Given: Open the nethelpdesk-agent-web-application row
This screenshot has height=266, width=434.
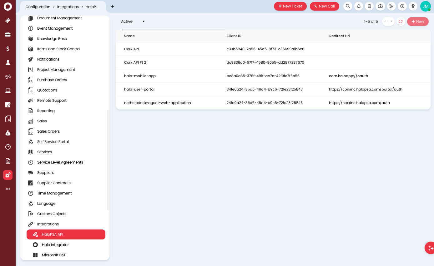Looking at the screenshot, I should (273, 103).
